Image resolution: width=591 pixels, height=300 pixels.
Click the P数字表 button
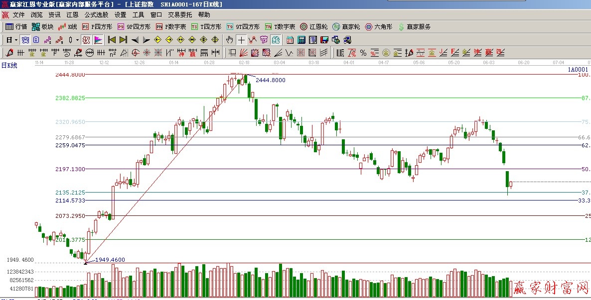171,27
